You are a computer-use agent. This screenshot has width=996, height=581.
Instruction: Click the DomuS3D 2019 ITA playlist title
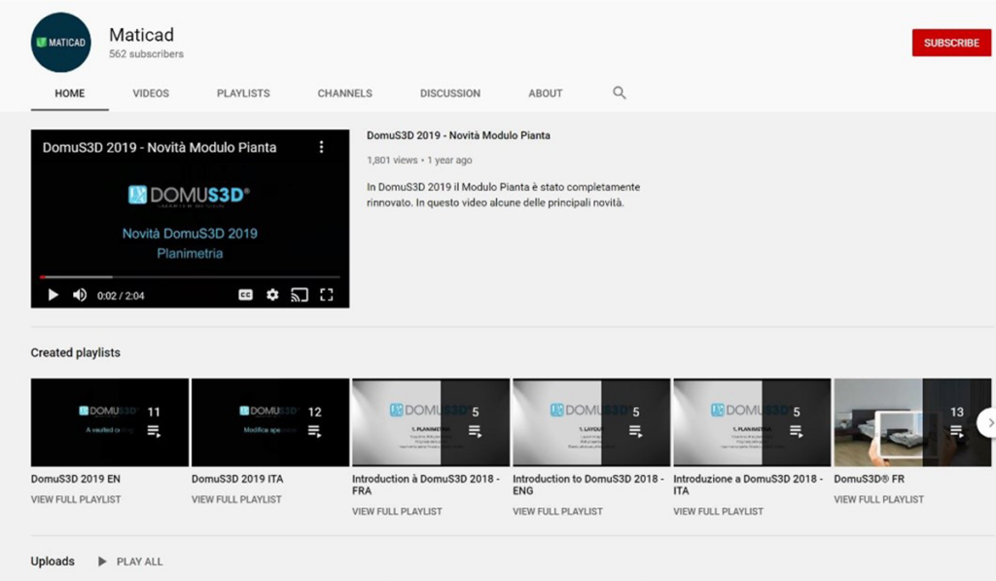click(237, 479)
